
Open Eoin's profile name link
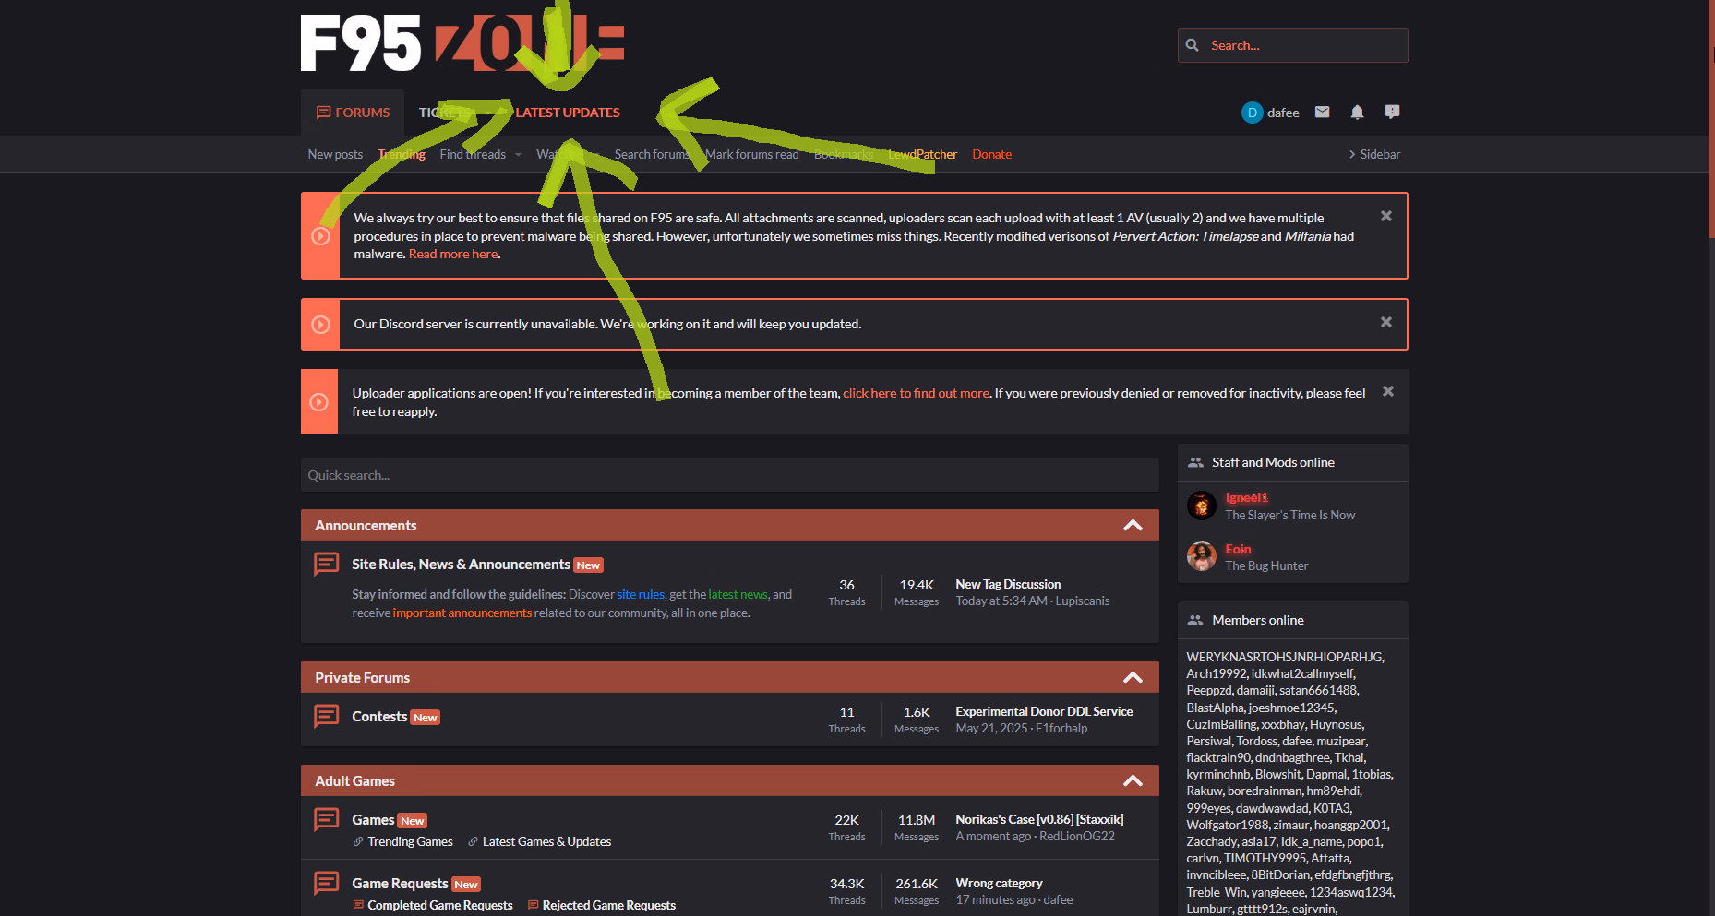coord(1238,549)
